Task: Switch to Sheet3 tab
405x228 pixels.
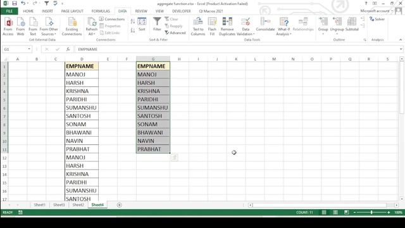Action: click(59, 205)
